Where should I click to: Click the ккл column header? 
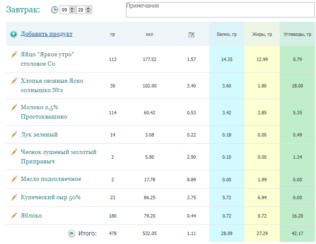[x=149, y=35]
